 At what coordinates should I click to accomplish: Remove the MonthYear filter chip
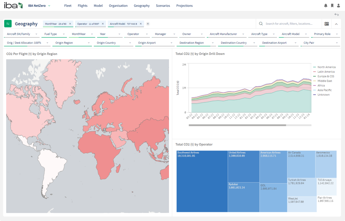coord(70,24)
